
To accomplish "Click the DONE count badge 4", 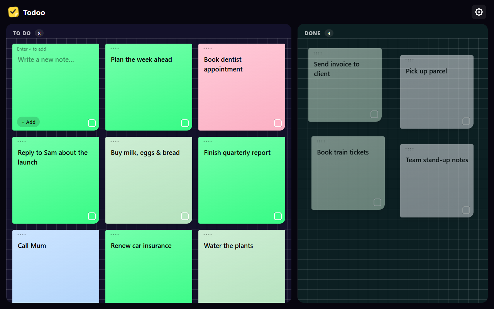I will (x=329, y=33).
